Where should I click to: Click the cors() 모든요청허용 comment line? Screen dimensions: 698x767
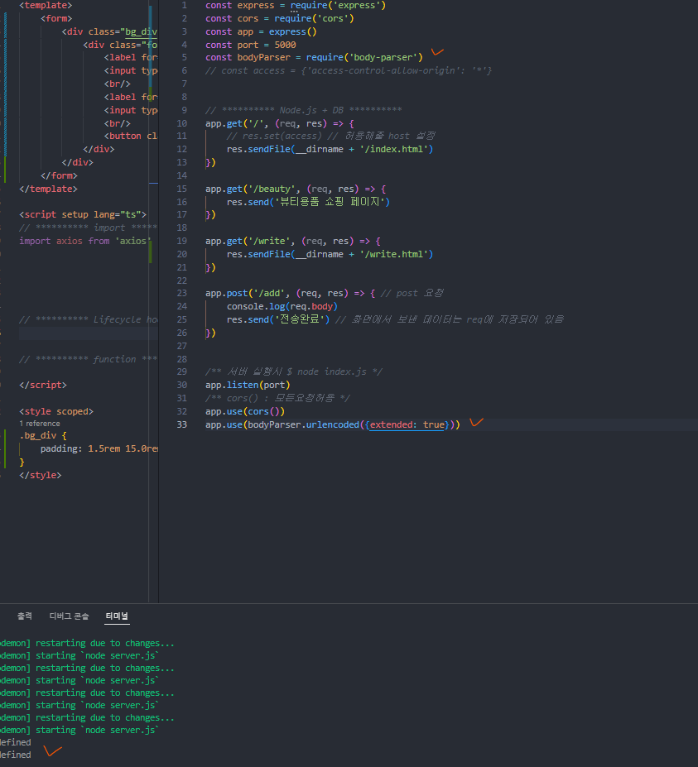tap(278, 399)
